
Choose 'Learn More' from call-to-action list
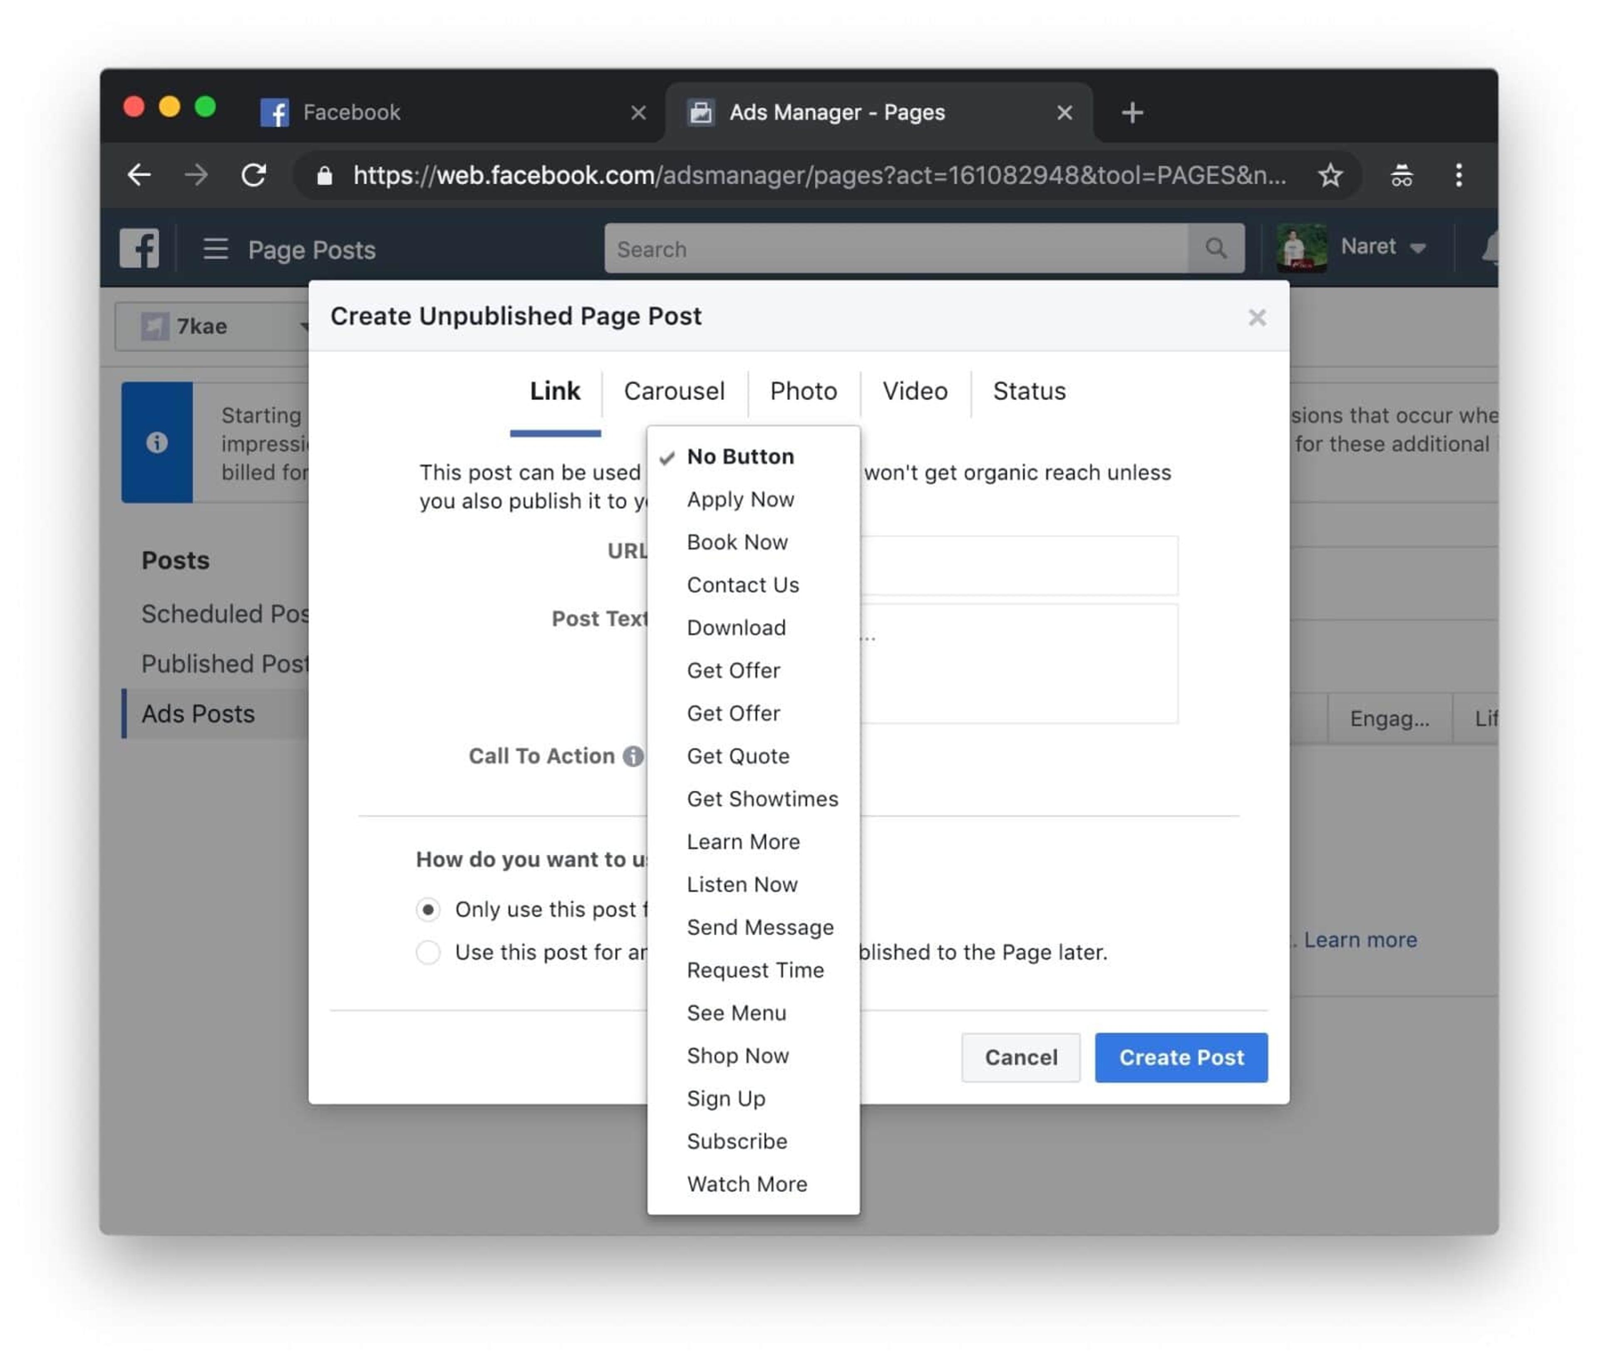click(744, 841)
